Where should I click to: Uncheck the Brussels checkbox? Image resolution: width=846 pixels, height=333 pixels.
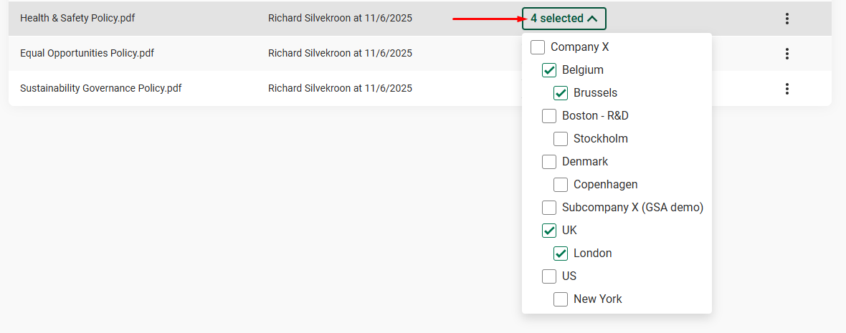[x=561, y=93]
